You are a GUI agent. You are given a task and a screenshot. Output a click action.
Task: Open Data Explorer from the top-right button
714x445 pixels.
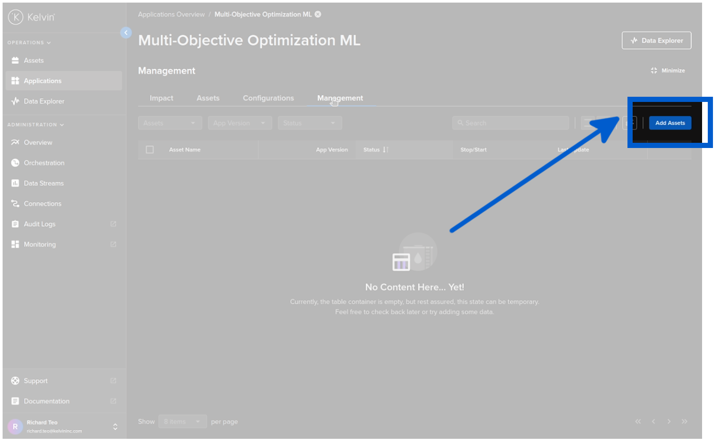(x=656, y=40)
